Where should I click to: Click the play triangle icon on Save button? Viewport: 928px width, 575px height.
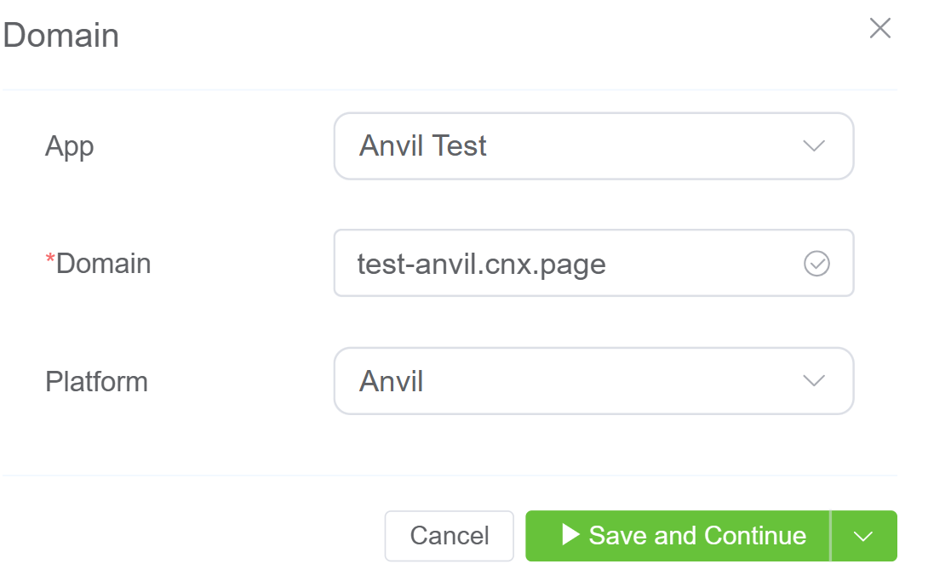click(570, 535)
